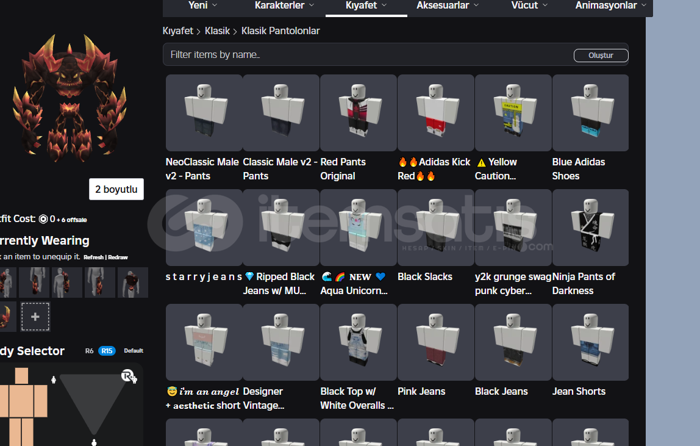Open the Yeni tab
700x446 pixels.
(202, 6)
